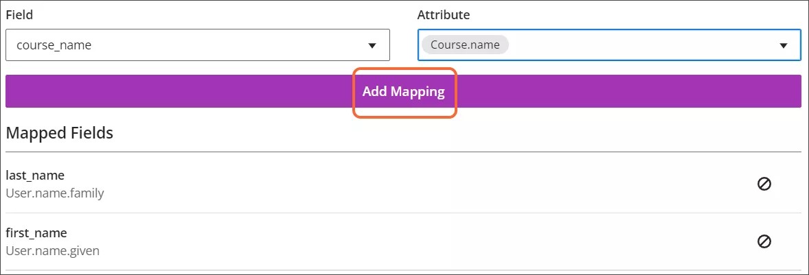The width and height of the screenshot is (809, 275).
Task: Click the Attribute label
Action: [x=444, y=14]
